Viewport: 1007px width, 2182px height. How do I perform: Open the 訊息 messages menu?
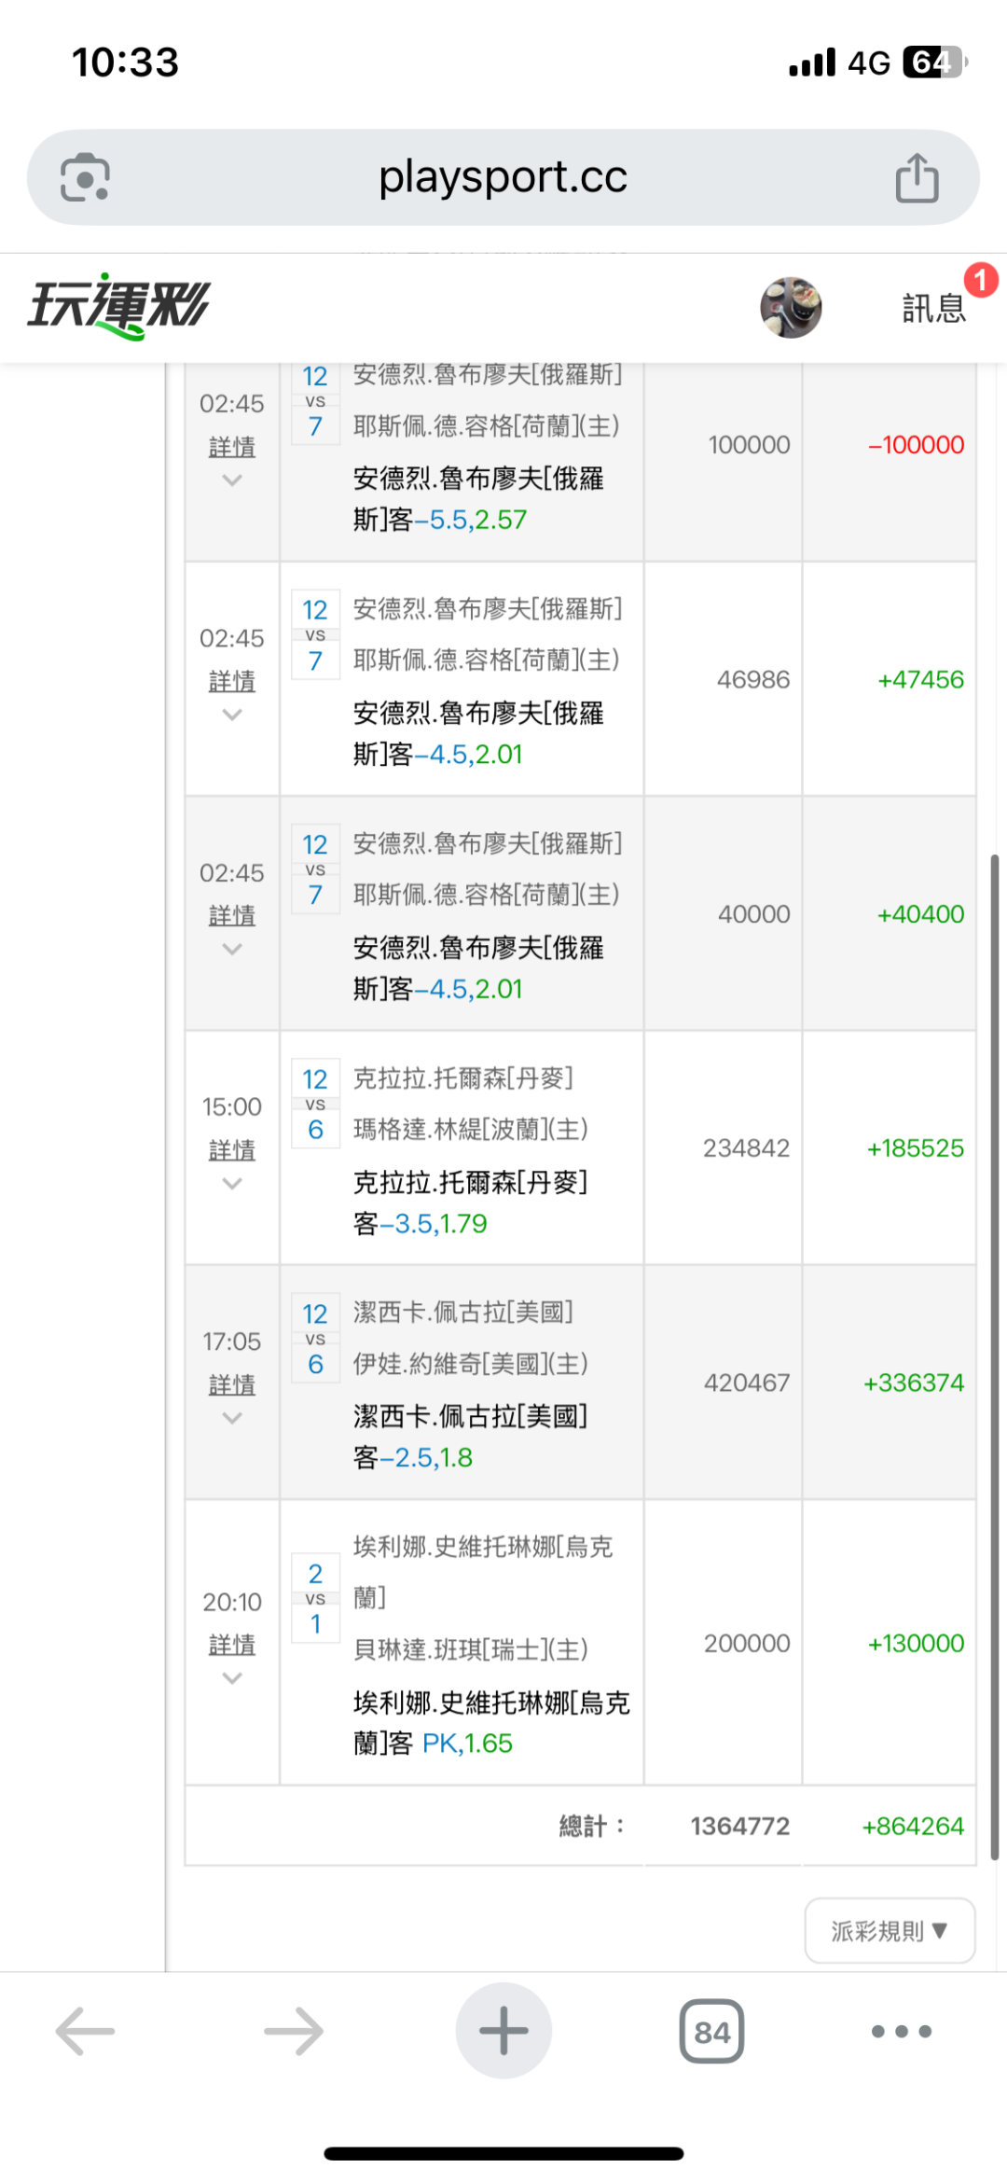(933, 308)
